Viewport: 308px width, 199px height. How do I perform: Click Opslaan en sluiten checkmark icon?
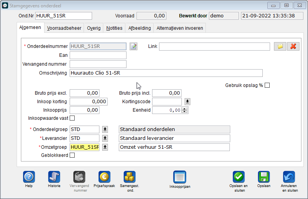pyautogui.click(x=239, y=177)
